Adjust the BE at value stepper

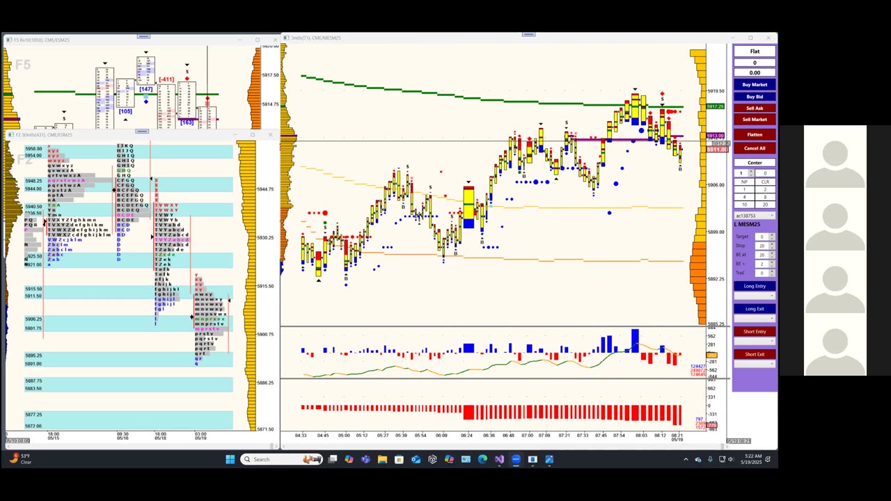[771, 255]
